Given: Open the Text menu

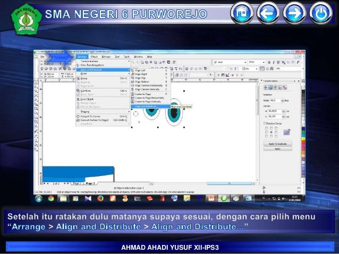Looking at the screenshot, I should [117, 57].
